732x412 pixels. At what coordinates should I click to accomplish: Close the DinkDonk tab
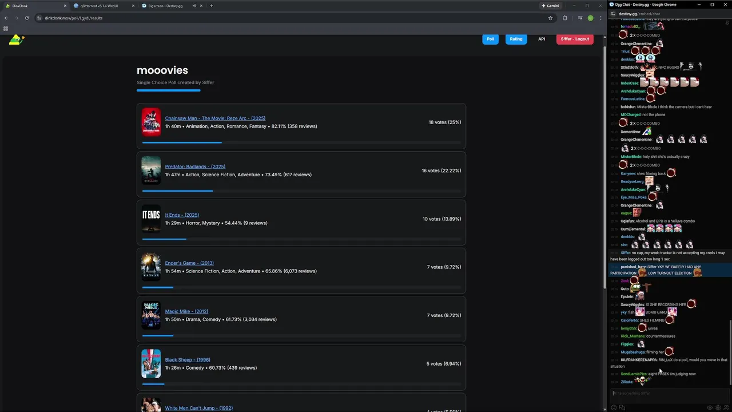tap(65, 6)
